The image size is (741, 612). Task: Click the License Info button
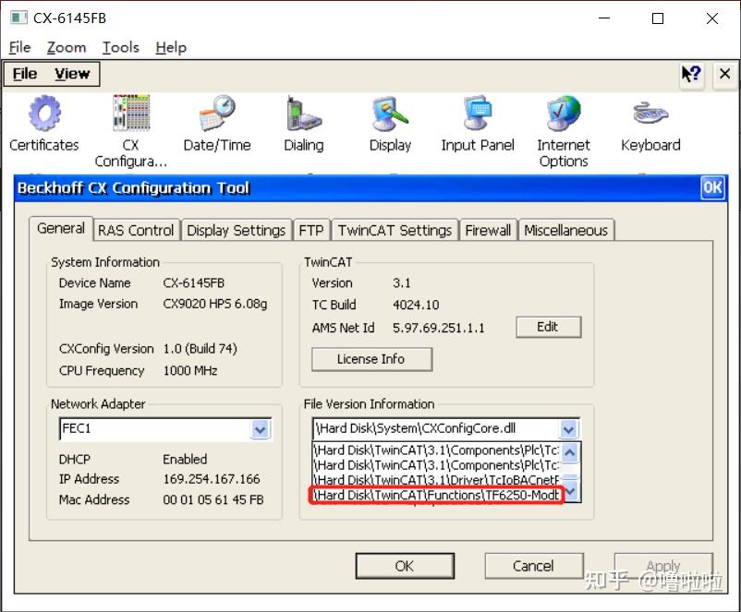click(371, 359)
